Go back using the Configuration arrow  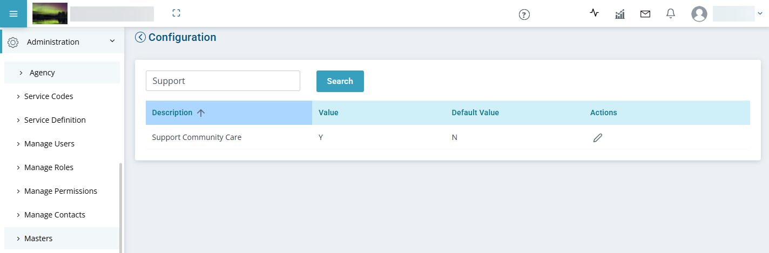(140, 37)
